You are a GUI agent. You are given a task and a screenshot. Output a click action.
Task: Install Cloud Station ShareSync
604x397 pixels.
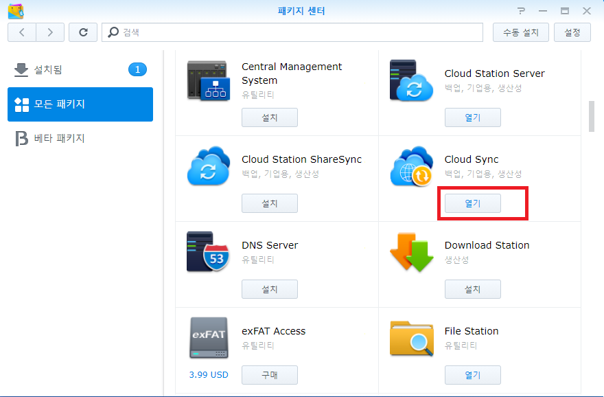click(270, 203)
